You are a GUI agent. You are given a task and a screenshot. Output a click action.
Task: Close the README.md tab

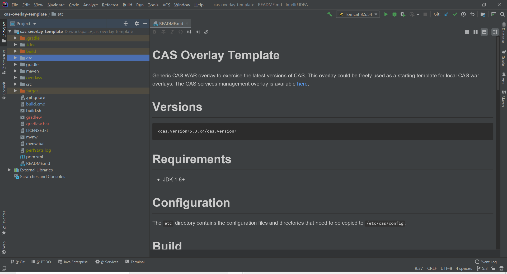pos(187,23)
